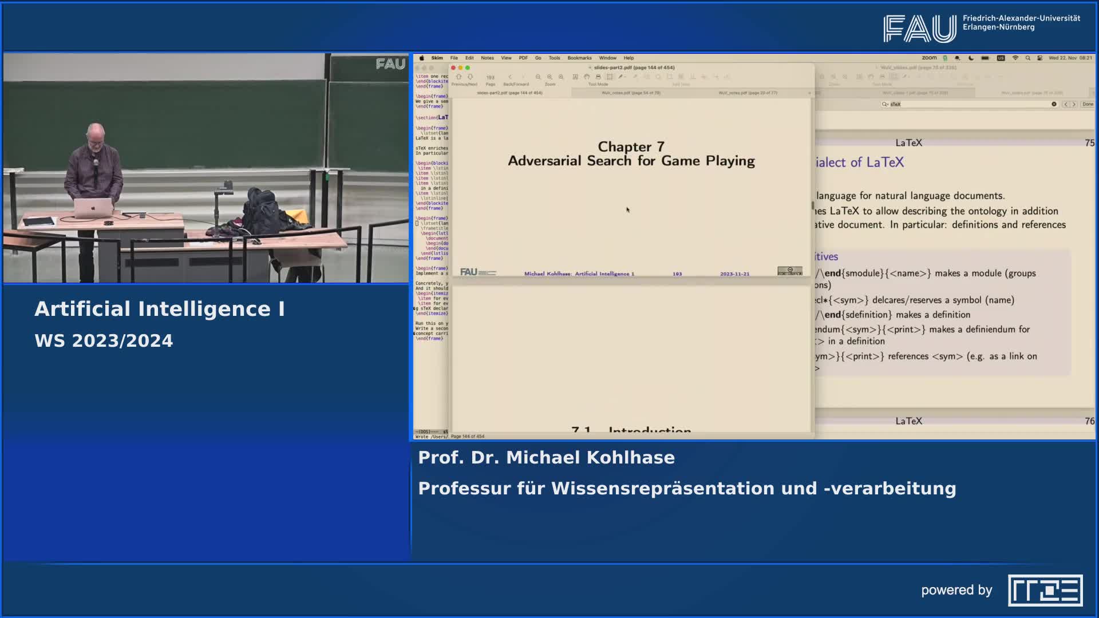Open the Bookmarks menu in Skim
Viewport: 1099px width, 618px height.
click(579, 58)
